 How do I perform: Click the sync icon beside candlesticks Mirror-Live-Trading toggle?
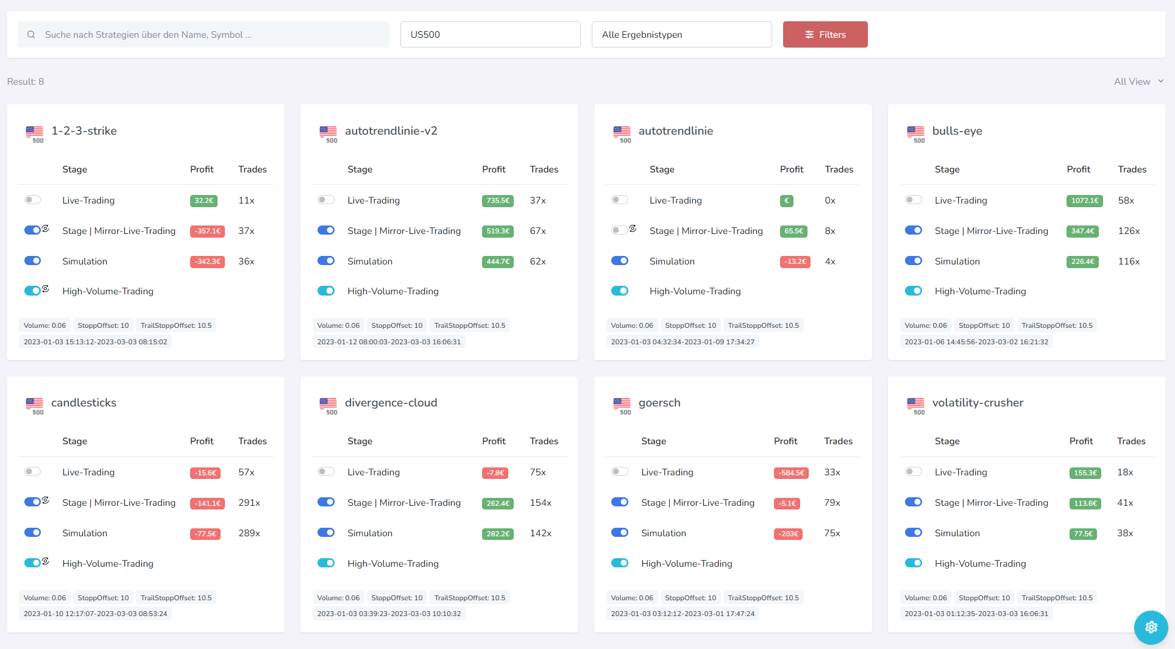coord(46,500)
